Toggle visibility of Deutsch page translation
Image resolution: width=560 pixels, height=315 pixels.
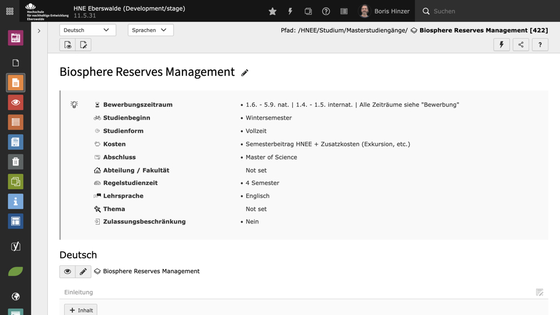point(68,271)
